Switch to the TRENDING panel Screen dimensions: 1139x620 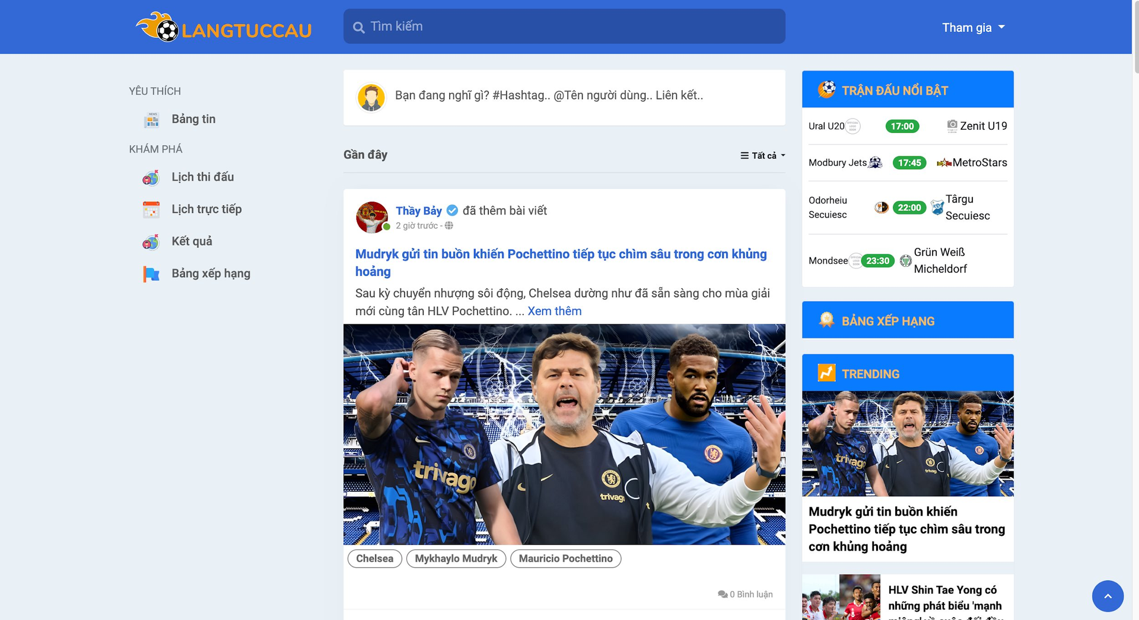click(x=870, y=373)
